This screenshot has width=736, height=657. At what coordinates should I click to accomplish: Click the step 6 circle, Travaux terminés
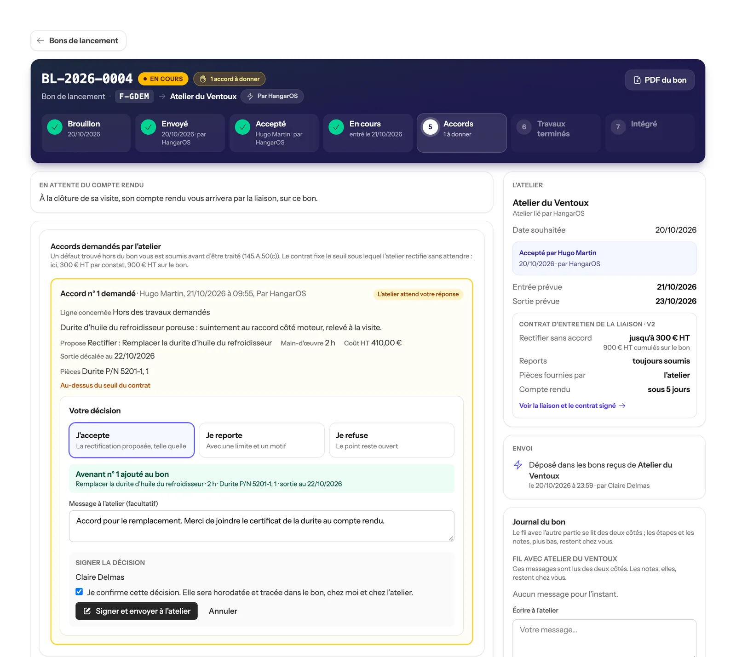point(524,127)
